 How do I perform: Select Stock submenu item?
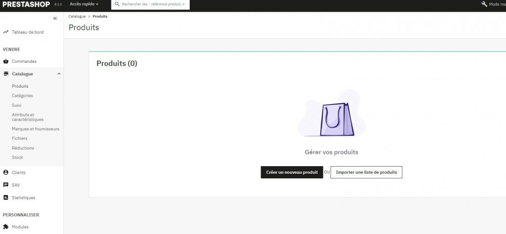point(17,158)
